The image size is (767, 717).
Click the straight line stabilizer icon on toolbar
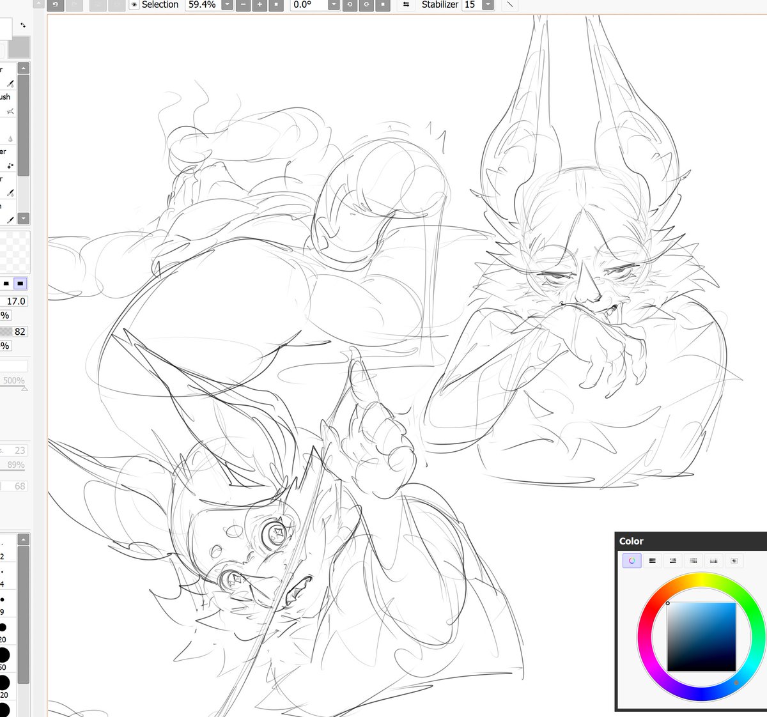point(509,5)
